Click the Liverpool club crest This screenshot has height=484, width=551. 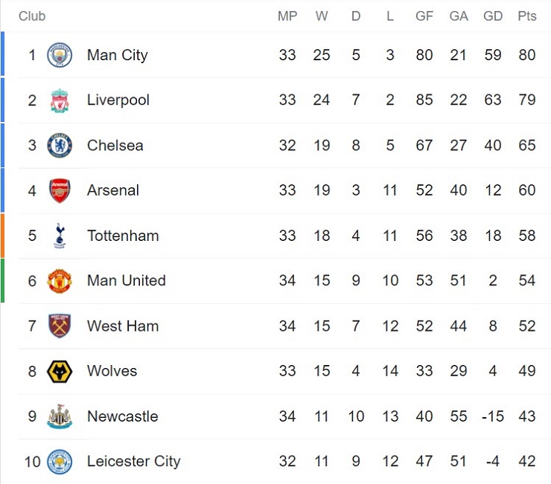tap(60, 100)
